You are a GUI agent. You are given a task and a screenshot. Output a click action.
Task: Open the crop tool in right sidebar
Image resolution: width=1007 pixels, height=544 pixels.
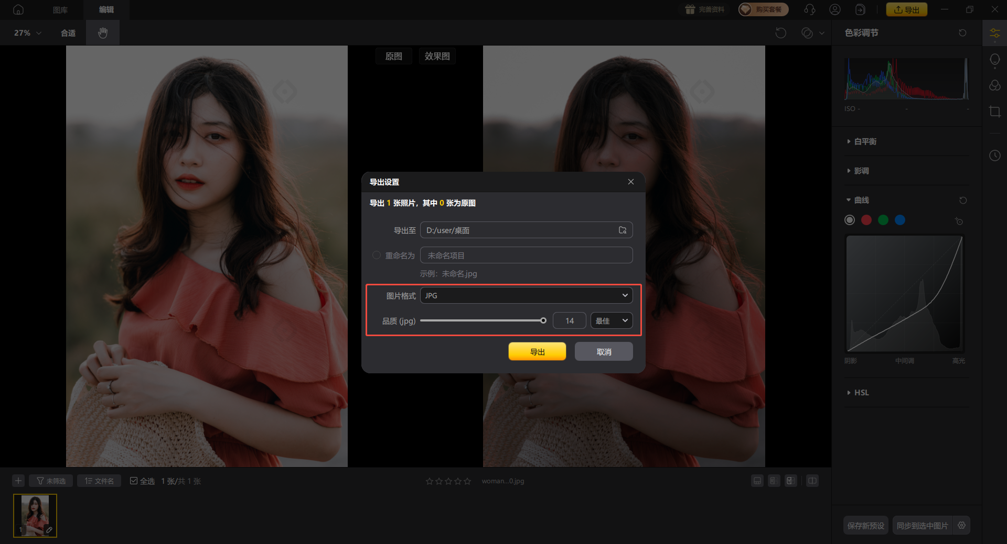[x=994, y=112]
